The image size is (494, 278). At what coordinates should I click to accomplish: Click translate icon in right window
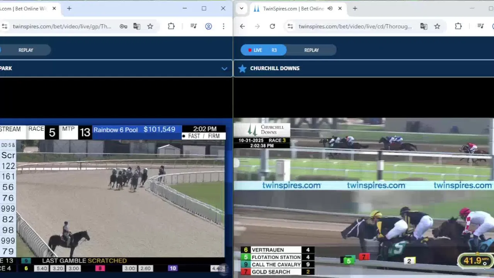pos(424,26)
